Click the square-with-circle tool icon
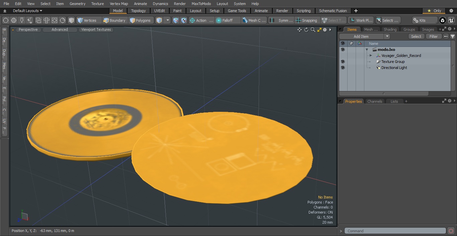457x236 pixels. 55,20
